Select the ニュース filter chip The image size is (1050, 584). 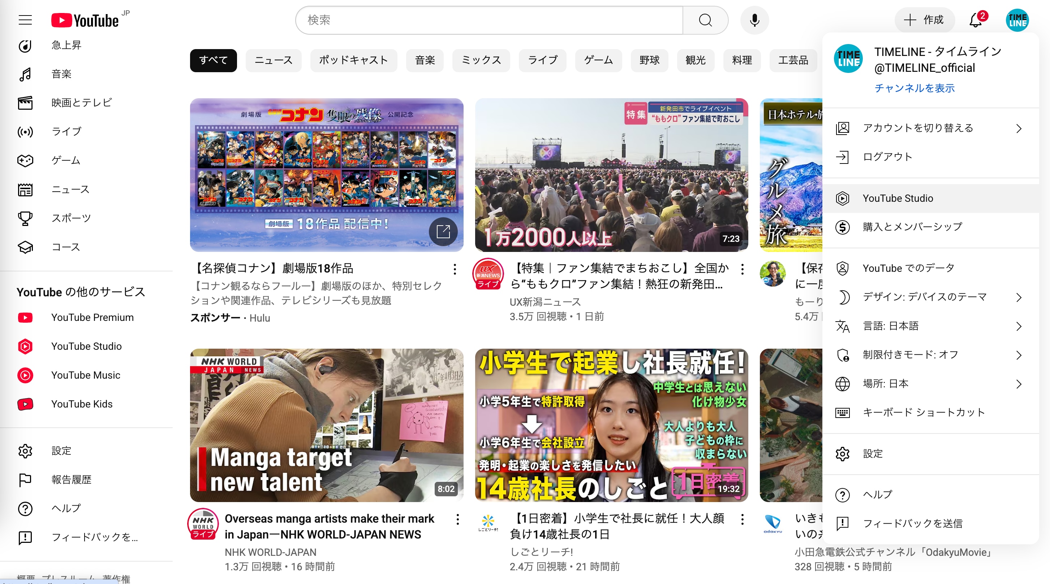274,60
